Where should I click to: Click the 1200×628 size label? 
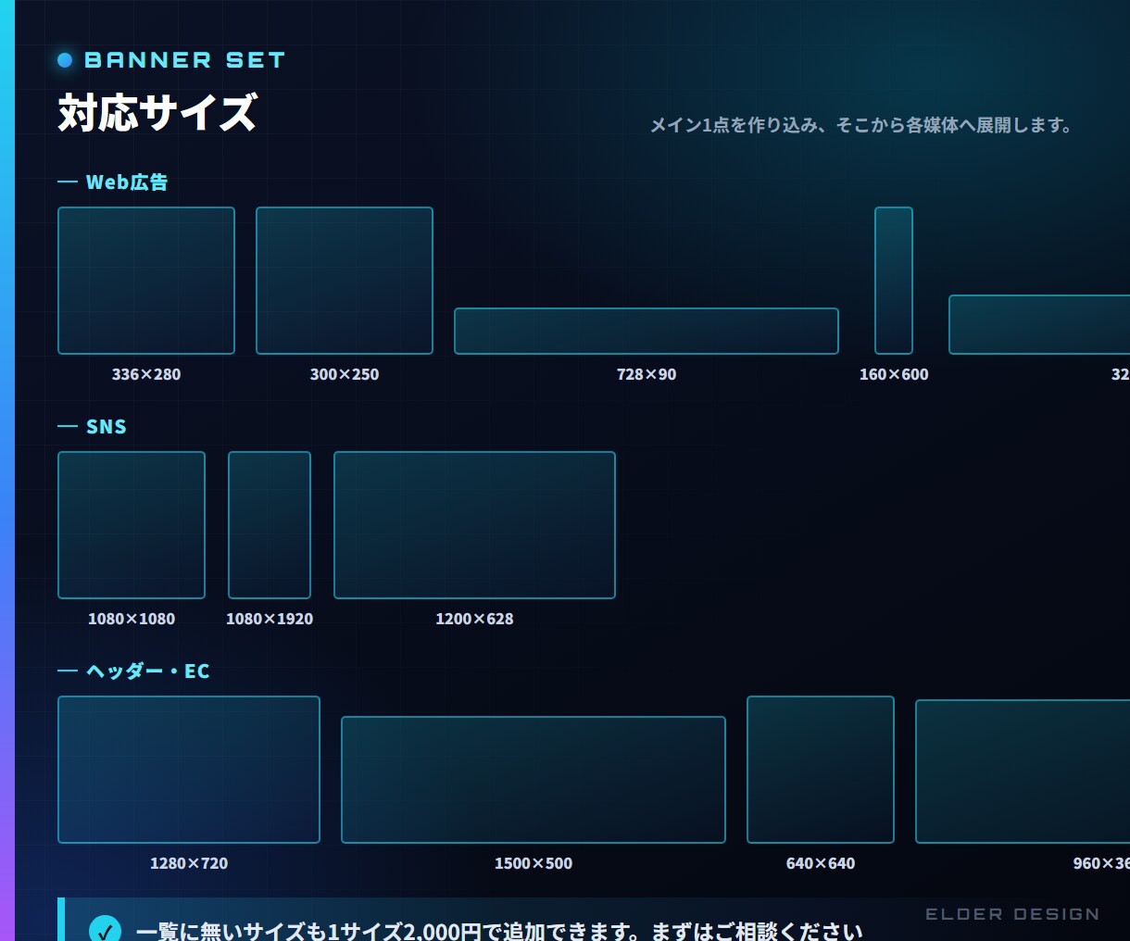[x=474, y=619]
